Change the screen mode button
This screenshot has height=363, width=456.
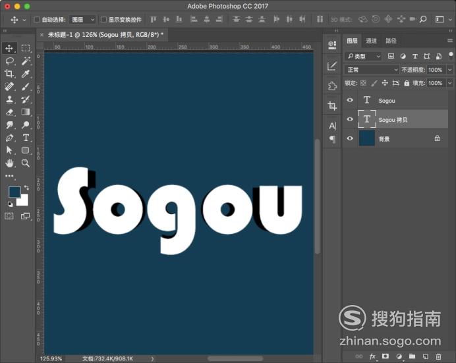click(25, 216)
